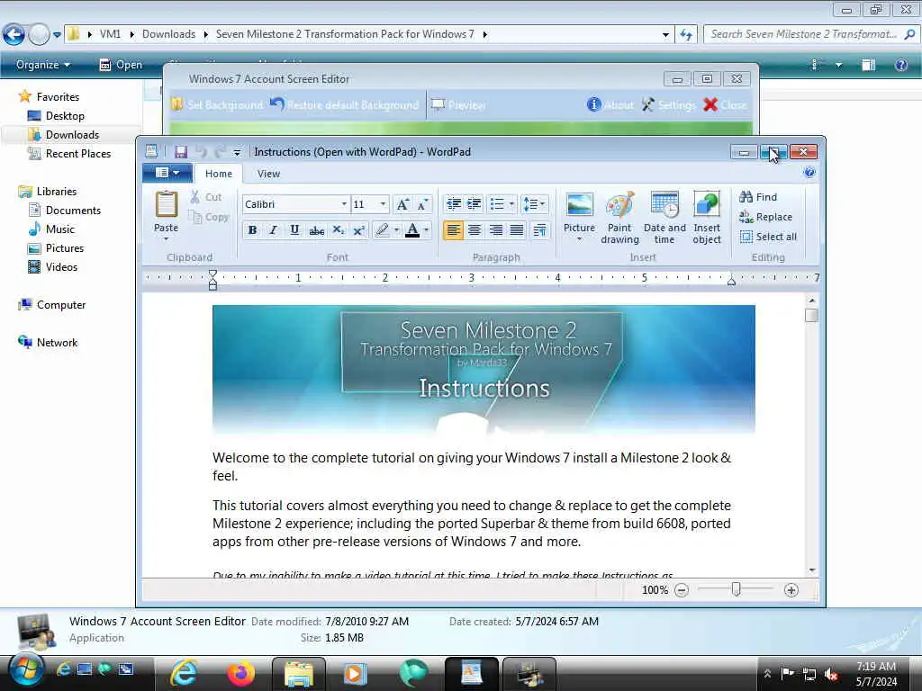Click the shrink font button

click(422, 204)
